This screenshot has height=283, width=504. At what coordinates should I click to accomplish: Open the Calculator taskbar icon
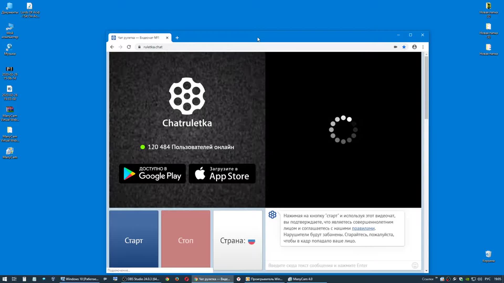click(x=24, y=279)
